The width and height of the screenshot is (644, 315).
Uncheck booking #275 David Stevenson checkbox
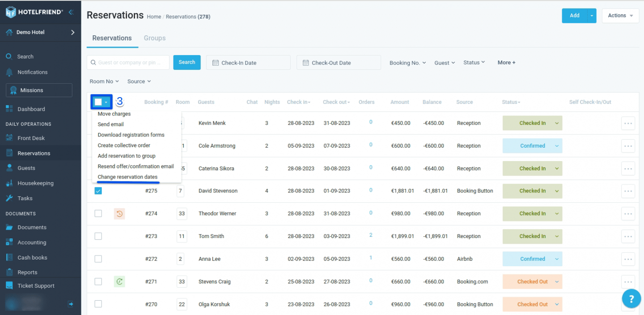coord(98,191)
